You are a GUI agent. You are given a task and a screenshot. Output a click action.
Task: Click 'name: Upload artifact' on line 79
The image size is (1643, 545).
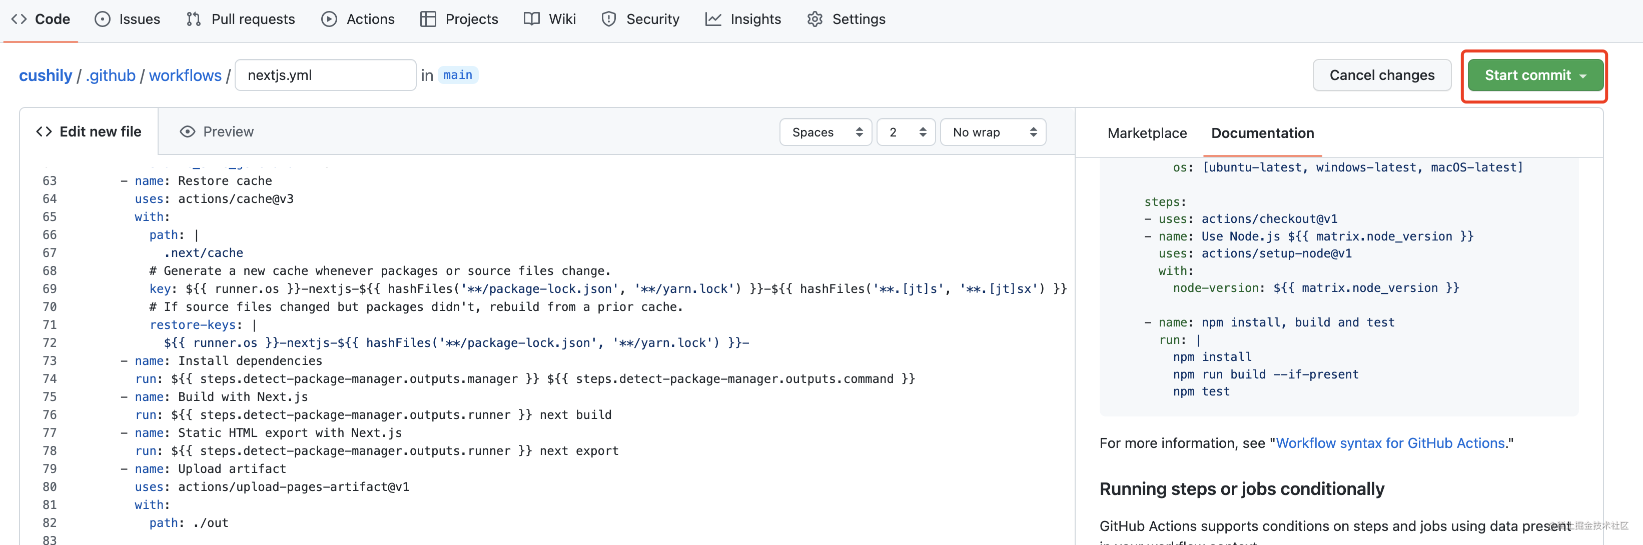pos(211,468)
